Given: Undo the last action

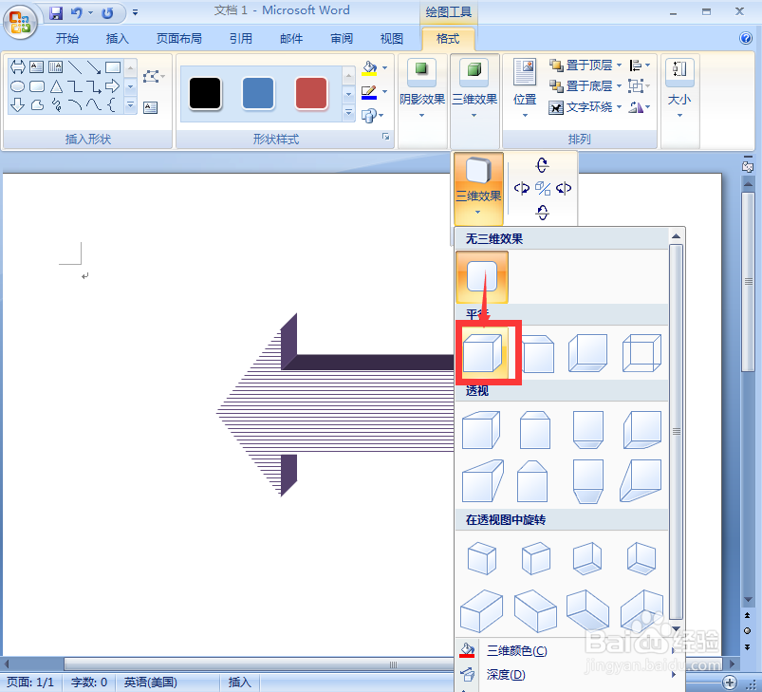Looking at the screenshot, I should tap(76, 13).
